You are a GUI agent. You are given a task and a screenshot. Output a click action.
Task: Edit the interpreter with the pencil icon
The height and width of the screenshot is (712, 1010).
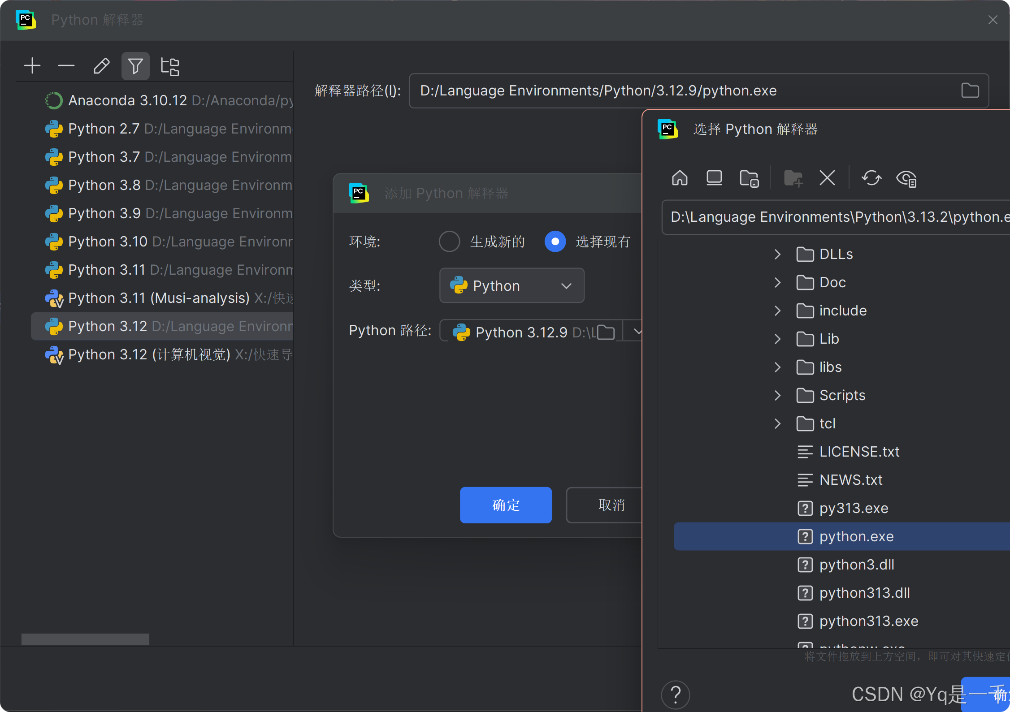(101, 66)
